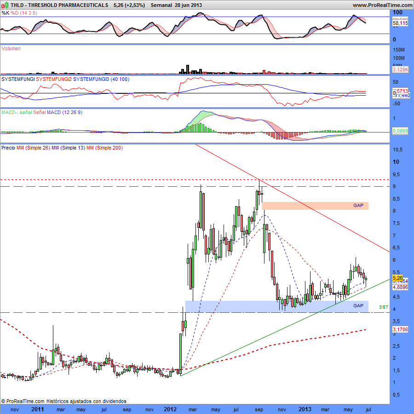Image resolution: width=414 pixels, height=414 pixels.
Task: Click the GAP label in the orange zone
Action: [x=358, y=206]
